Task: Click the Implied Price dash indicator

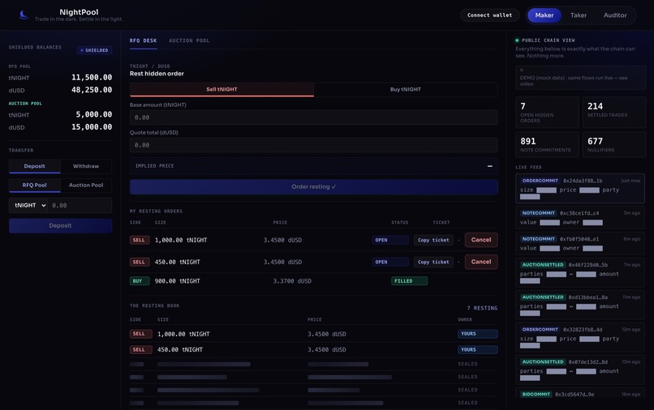Action: [489, 166]
